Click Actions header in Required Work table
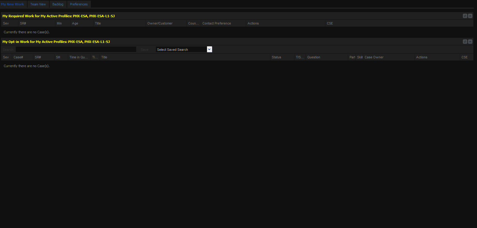 (x=285, y=23)
